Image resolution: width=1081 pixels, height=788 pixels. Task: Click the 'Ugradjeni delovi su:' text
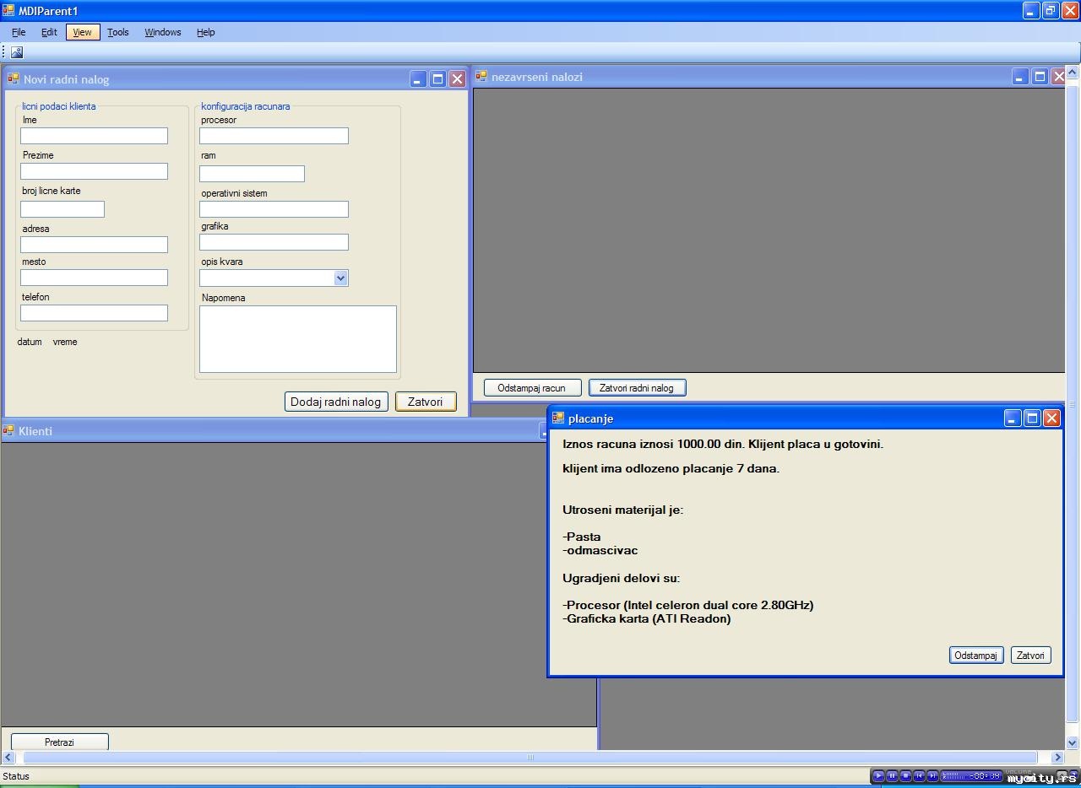coord(622,578)
